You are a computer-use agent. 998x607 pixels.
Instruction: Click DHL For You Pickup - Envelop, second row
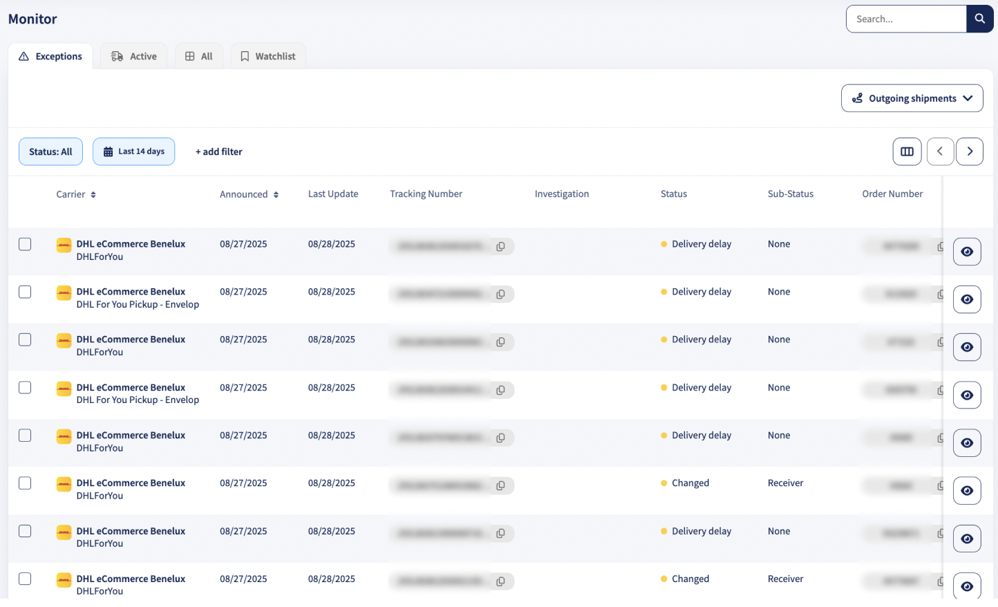tap(138, 304)
